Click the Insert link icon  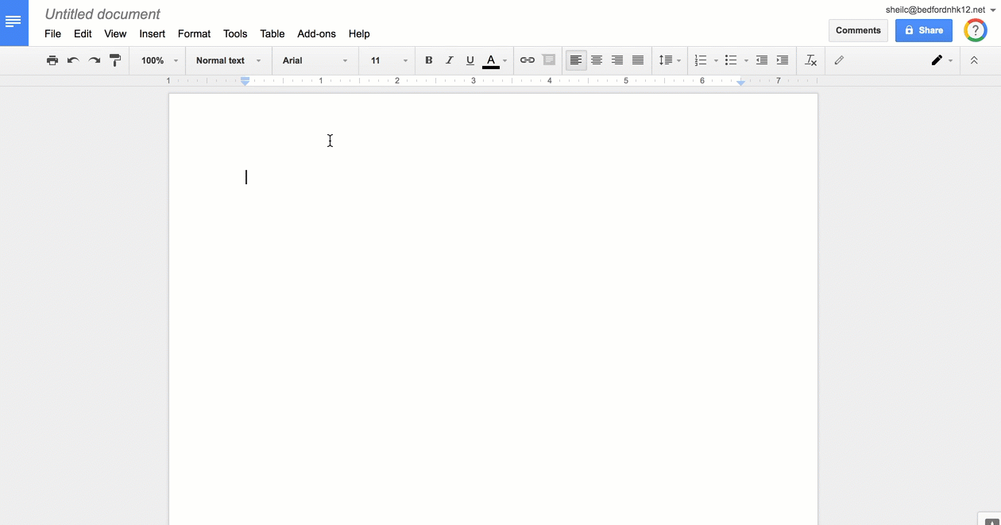(x=528, y=60)
